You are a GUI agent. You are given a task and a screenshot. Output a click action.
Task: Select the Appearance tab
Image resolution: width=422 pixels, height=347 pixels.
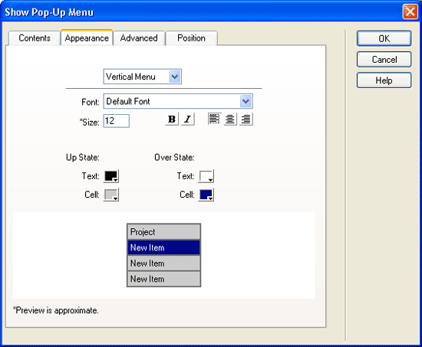pos(87,38)
